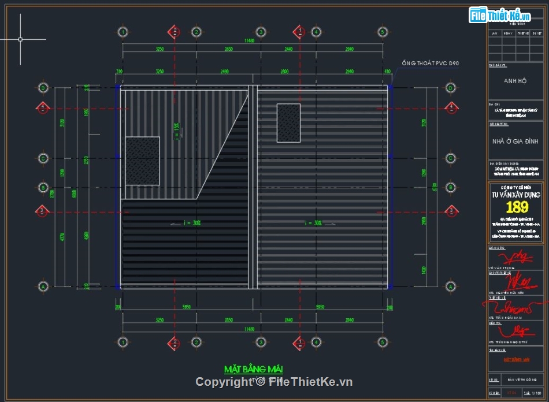Screen dimensions: 549x402
Task: Select the '5950' bottom dimension
Action: 320,307
